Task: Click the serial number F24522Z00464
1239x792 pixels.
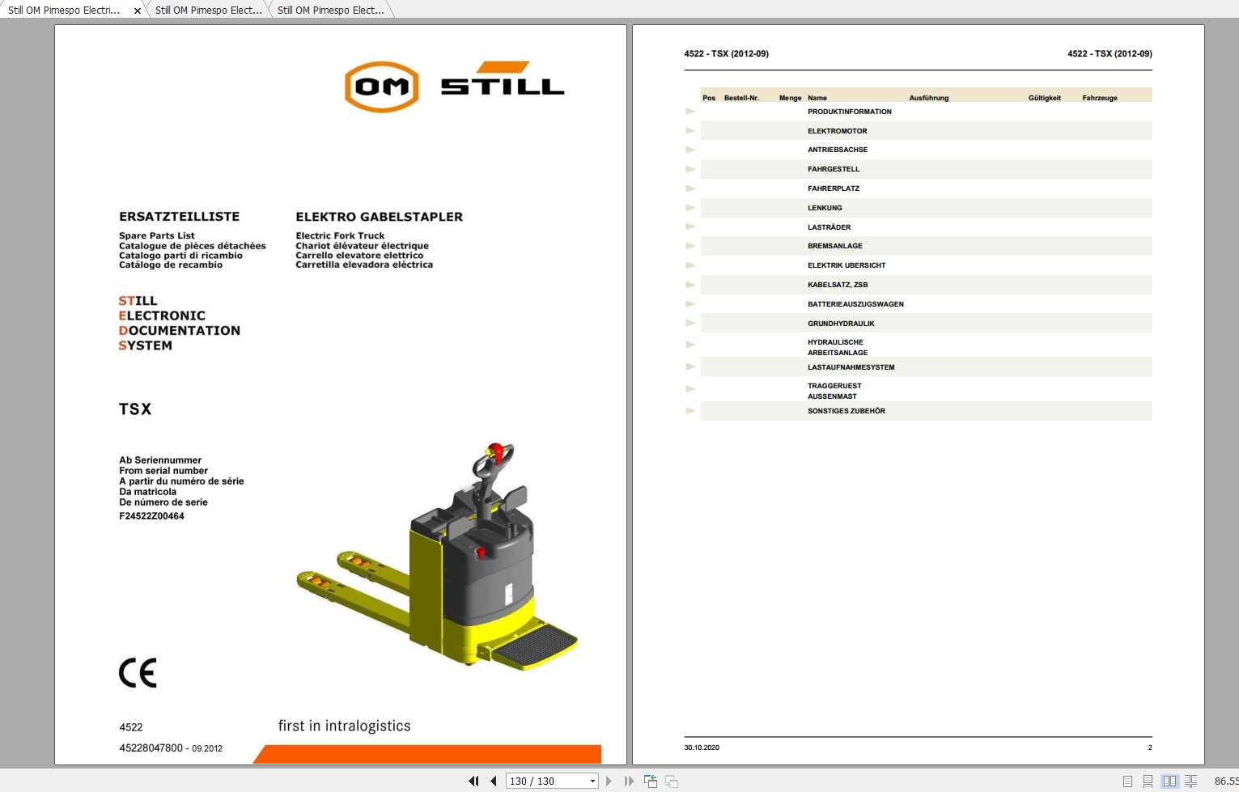Action: 151,516
